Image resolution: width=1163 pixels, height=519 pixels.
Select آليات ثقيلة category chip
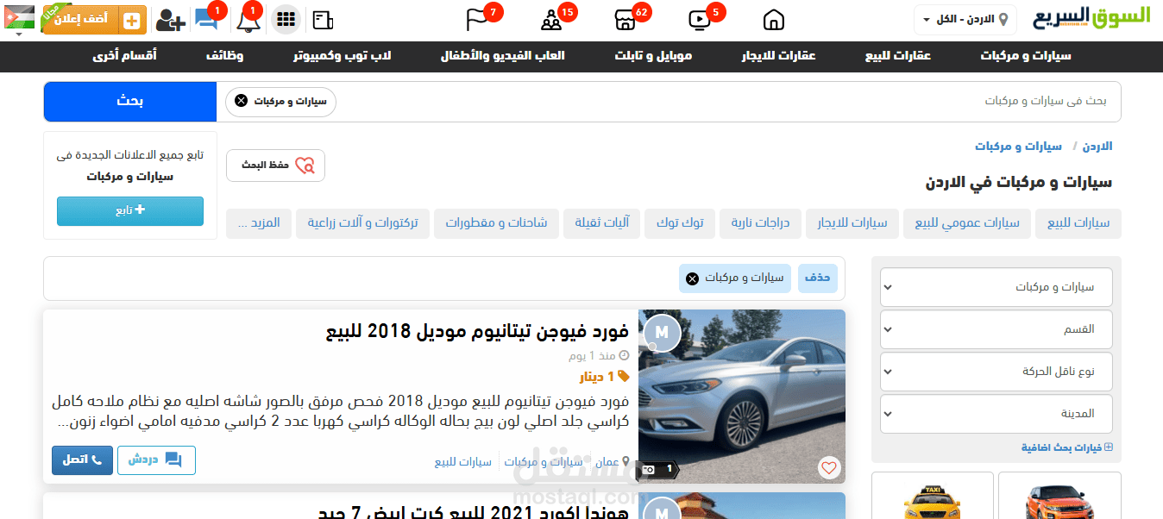[x=602, y=223]
